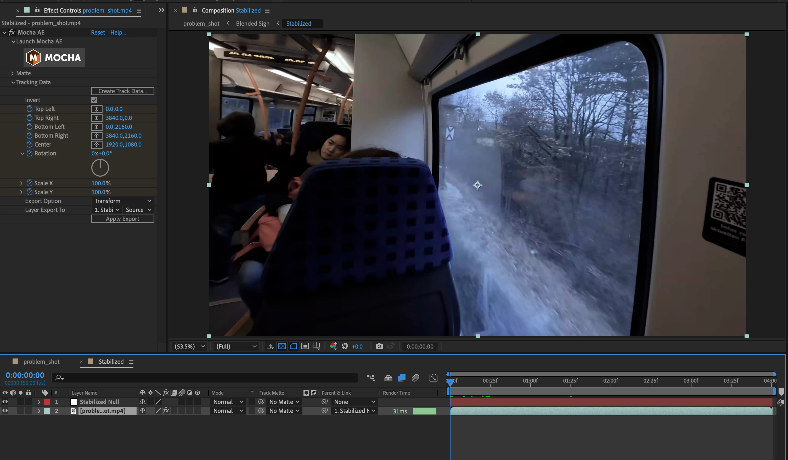Image resolution: width=788 pixels, height=460 pixels.
Task: Click the Rotation stopwatch icon
Action: click(x=29, y=153)
